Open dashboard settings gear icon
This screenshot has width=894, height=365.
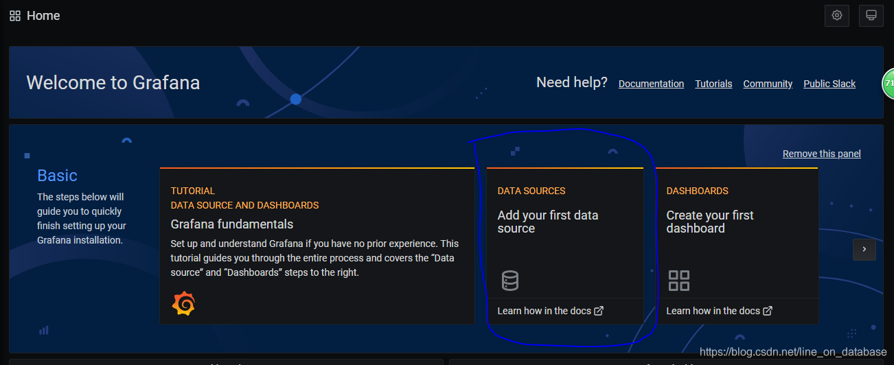point(837,15)
